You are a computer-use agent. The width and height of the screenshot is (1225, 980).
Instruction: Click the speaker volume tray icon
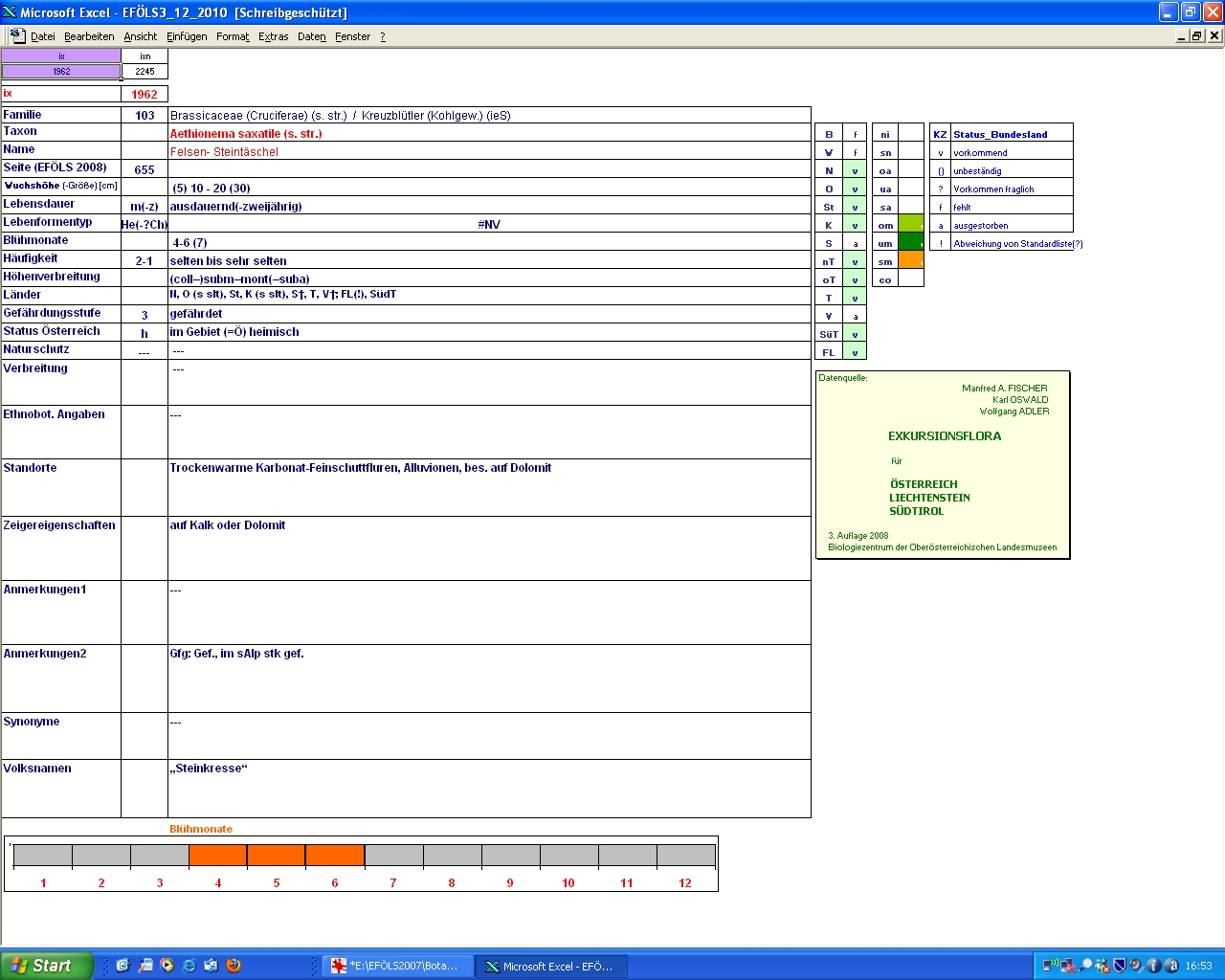1136,966
